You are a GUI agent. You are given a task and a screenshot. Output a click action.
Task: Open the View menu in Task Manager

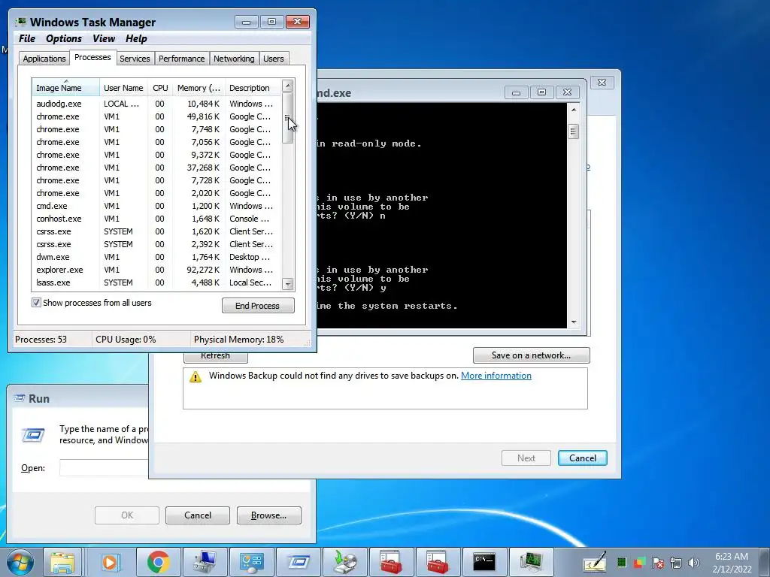pyautogui.click(x=104, y=38)
